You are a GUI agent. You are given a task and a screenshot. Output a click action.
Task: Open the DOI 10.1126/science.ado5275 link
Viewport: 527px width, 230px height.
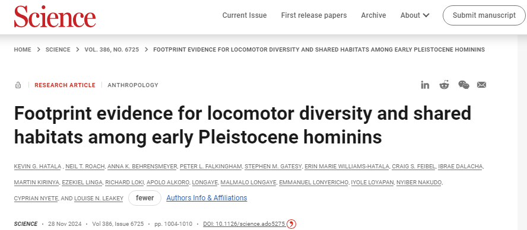point(244,224)
